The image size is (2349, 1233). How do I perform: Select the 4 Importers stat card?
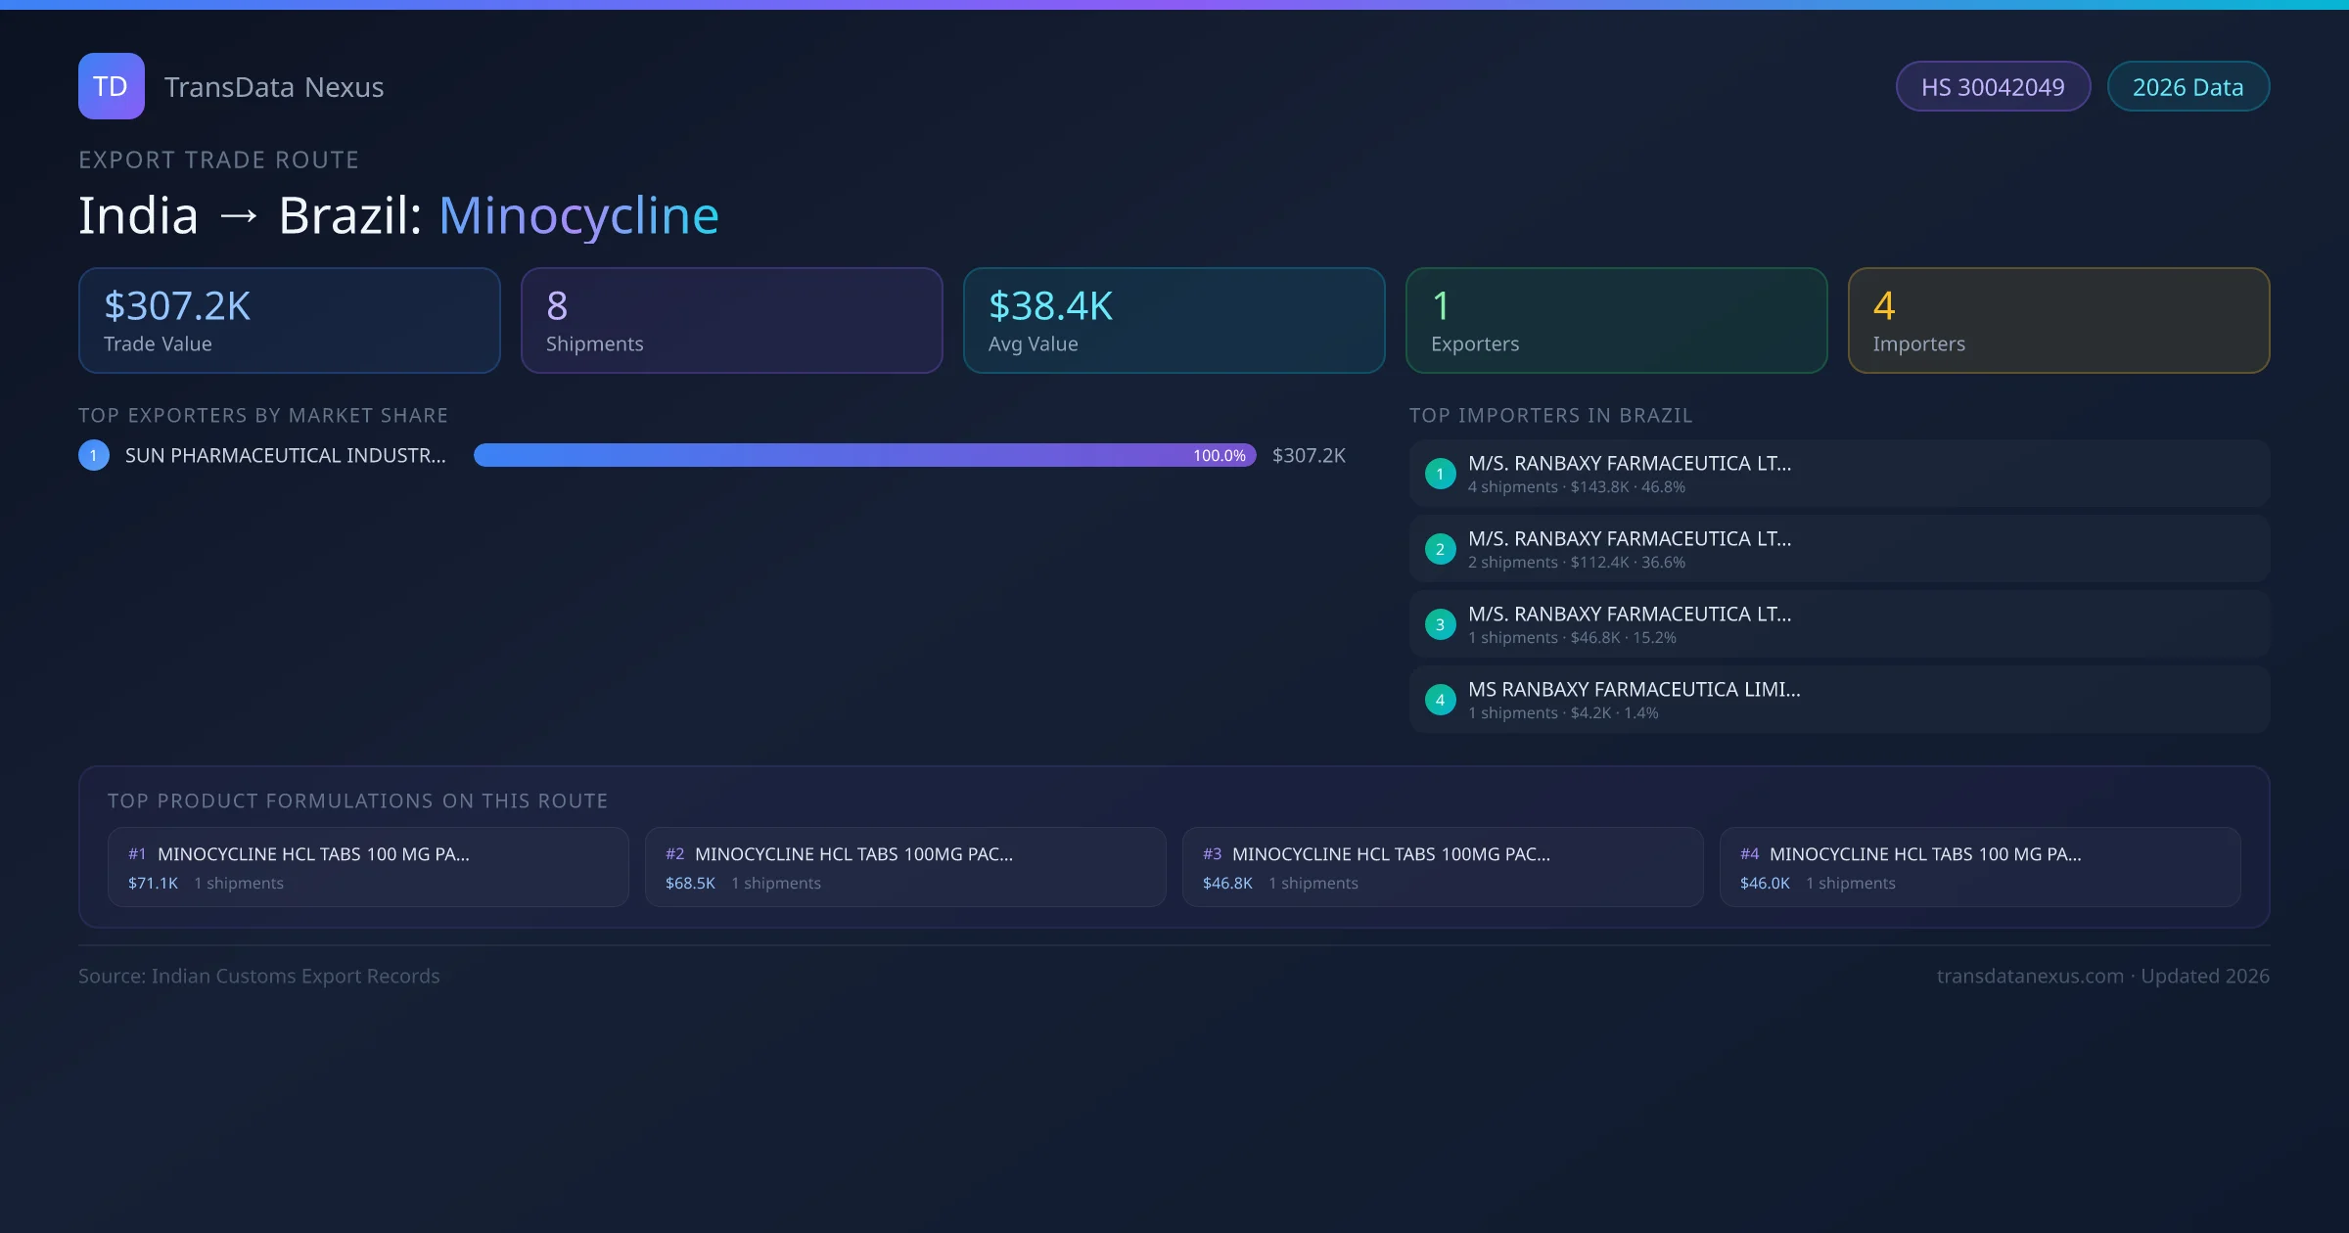[2058, 321]
